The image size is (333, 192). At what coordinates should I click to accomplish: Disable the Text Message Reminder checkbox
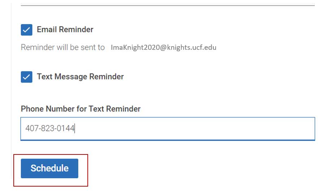(x=27, y=77)
